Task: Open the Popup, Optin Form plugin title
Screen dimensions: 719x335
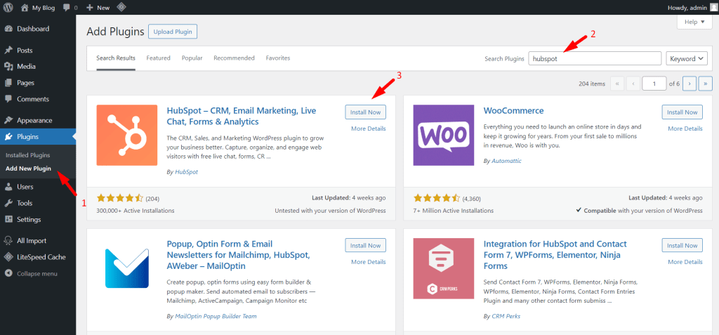Action: [x=239, y=255]
